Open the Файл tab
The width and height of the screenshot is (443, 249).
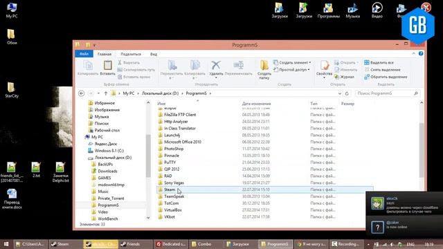(x=84, y=54)
